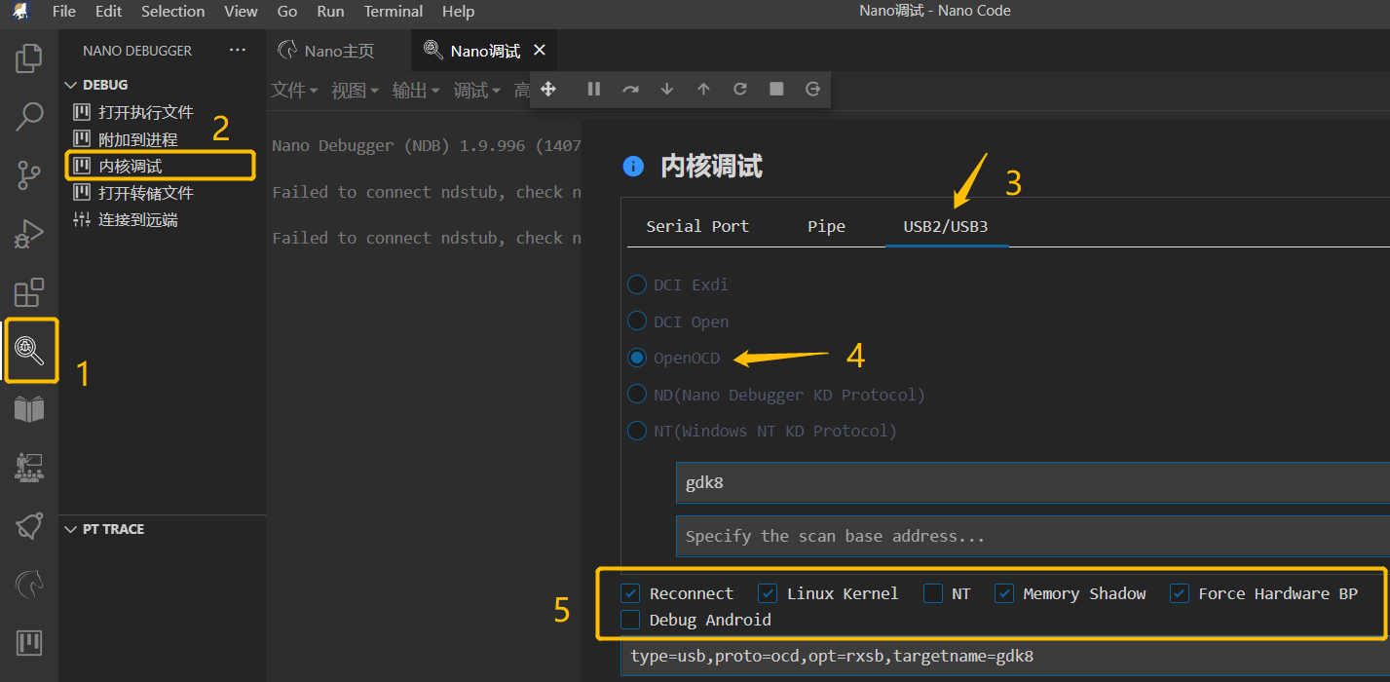Enable the NT checkbox

[933, 593]
